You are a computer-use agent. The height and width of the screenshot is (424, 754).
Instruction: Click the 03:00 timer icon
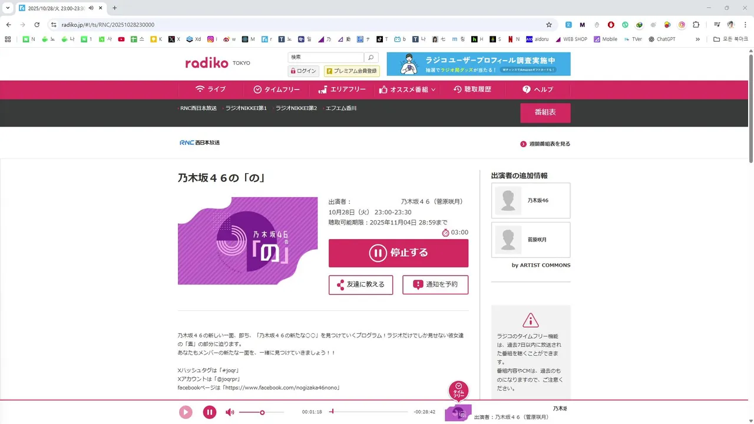point(445,233)
